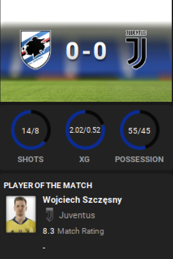Click the 8.3 Match Rating text

[74, 231]
